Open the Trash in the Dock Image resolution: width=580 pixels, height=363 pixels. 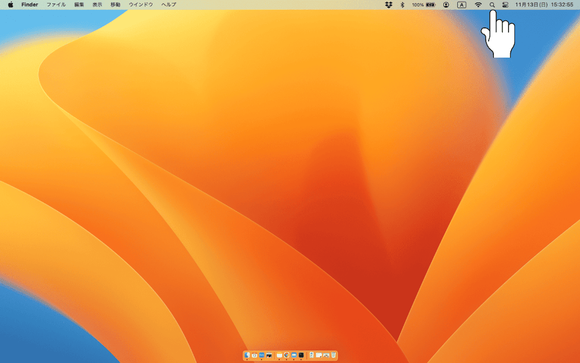pyautogui.click(x=333, y=355)
